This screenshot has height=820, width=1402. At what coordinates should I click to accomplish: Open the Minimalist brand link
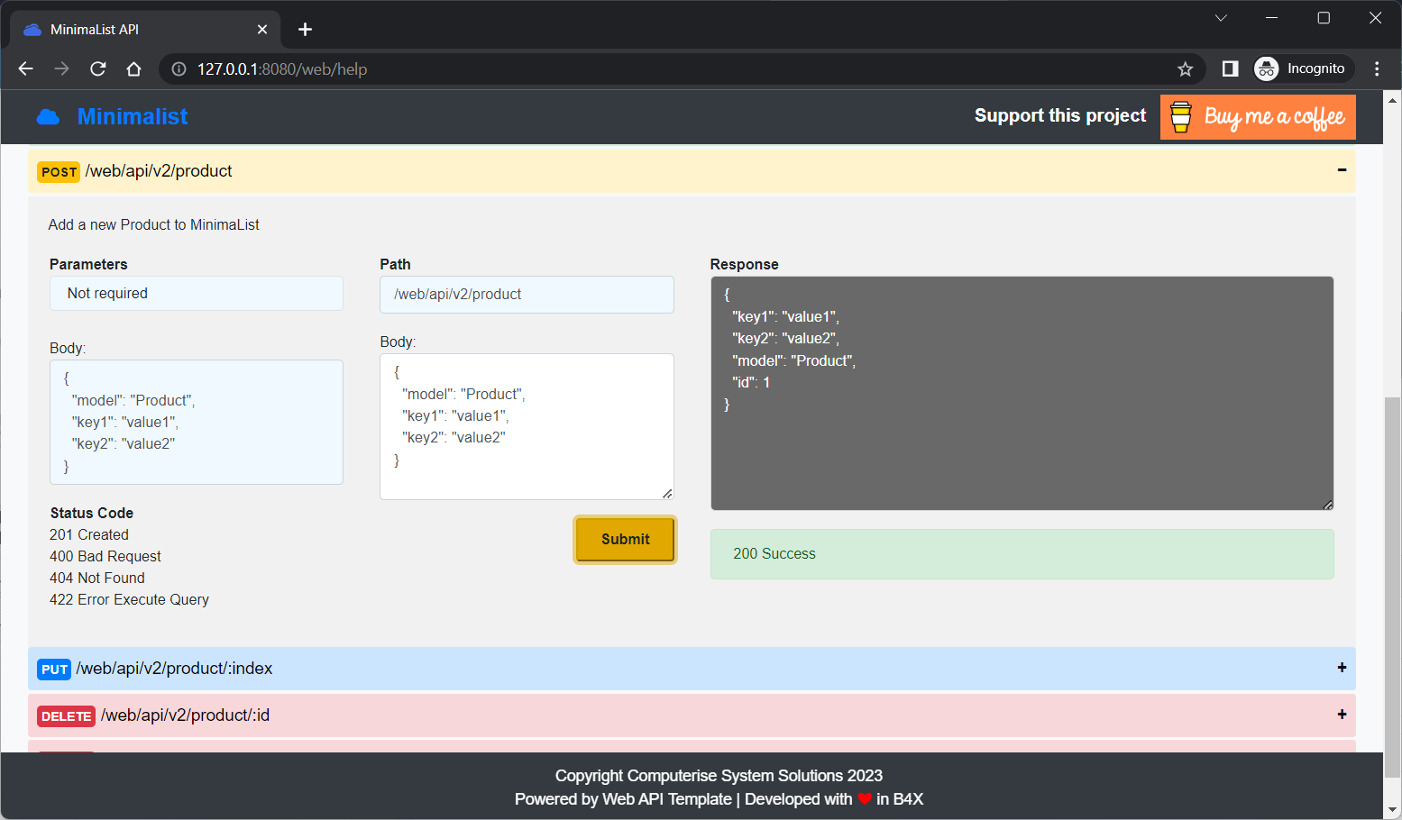tap(133, 117)
